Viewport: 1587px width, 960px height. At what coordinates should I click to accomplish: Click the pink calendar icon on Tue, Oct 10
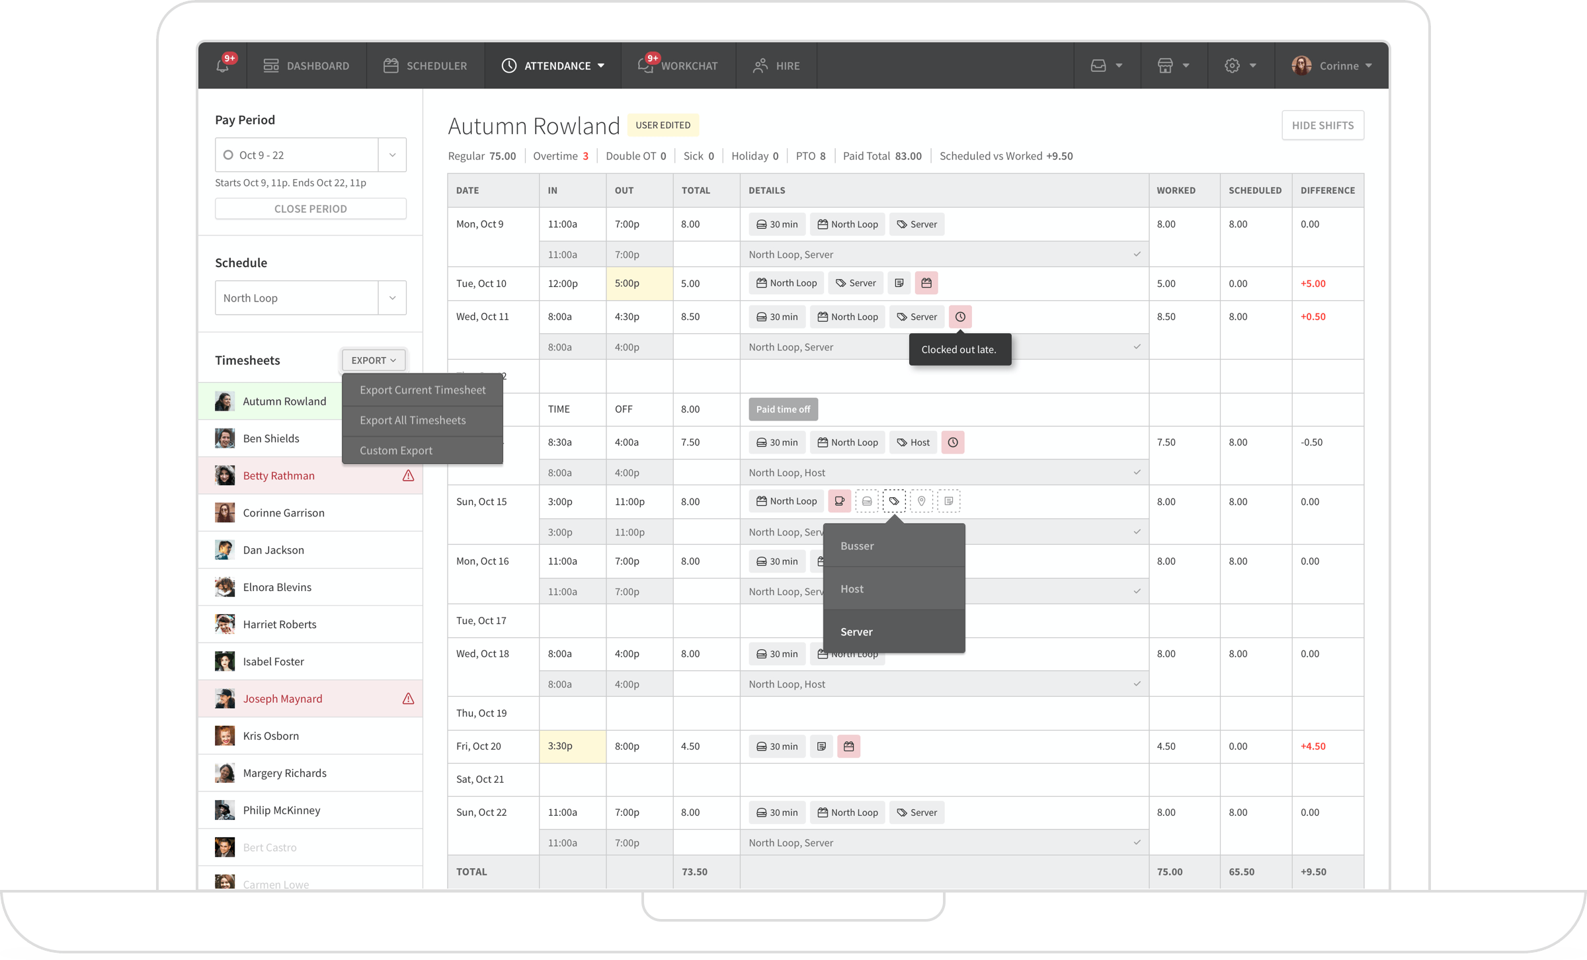coord(926,283)
